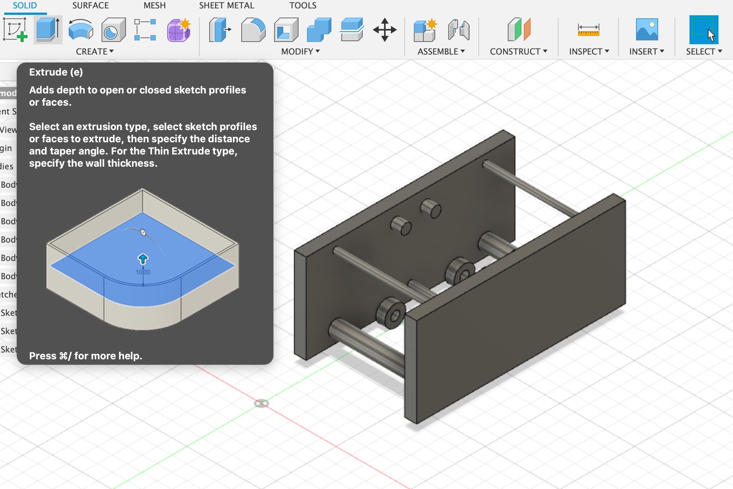This screenshot has height=489, width=733.
Task: Select the Combine tool icon
Action: [319, 29]
